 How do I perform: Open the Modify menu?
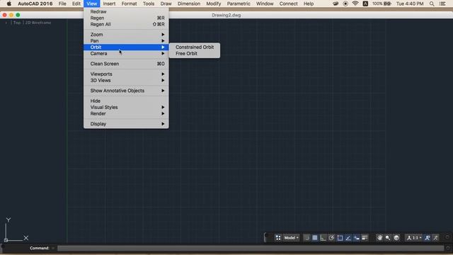pyautogui.click(x=214, y=4)
